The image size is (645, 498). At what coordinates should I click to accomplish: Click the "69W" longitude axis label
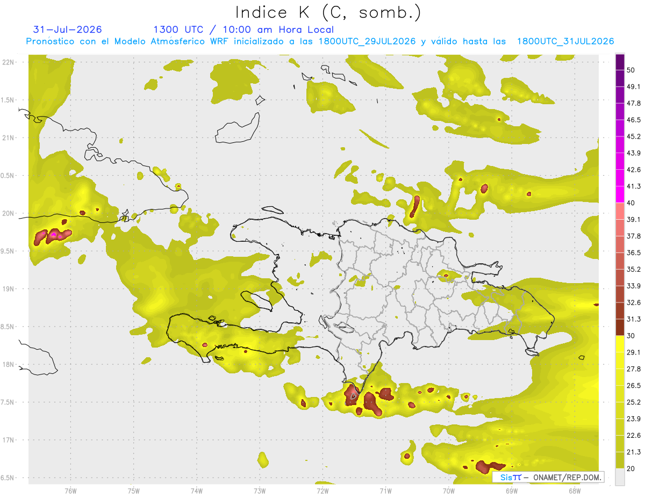coord(512,490)
